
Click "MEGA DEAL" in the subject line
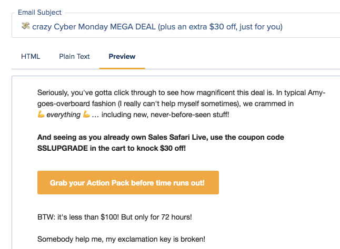point(133,27)
